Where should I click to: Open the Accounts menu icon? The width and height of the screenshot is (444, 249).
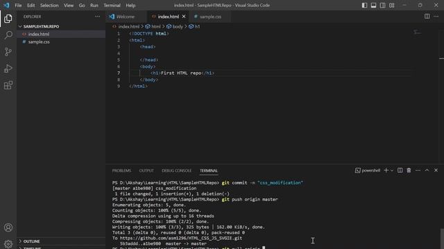pyautogui.click(x=8, y=228)
